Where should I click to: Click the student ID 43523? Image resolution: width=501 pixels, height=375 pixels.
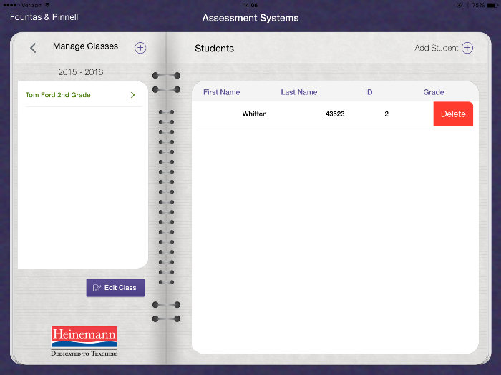335,114
